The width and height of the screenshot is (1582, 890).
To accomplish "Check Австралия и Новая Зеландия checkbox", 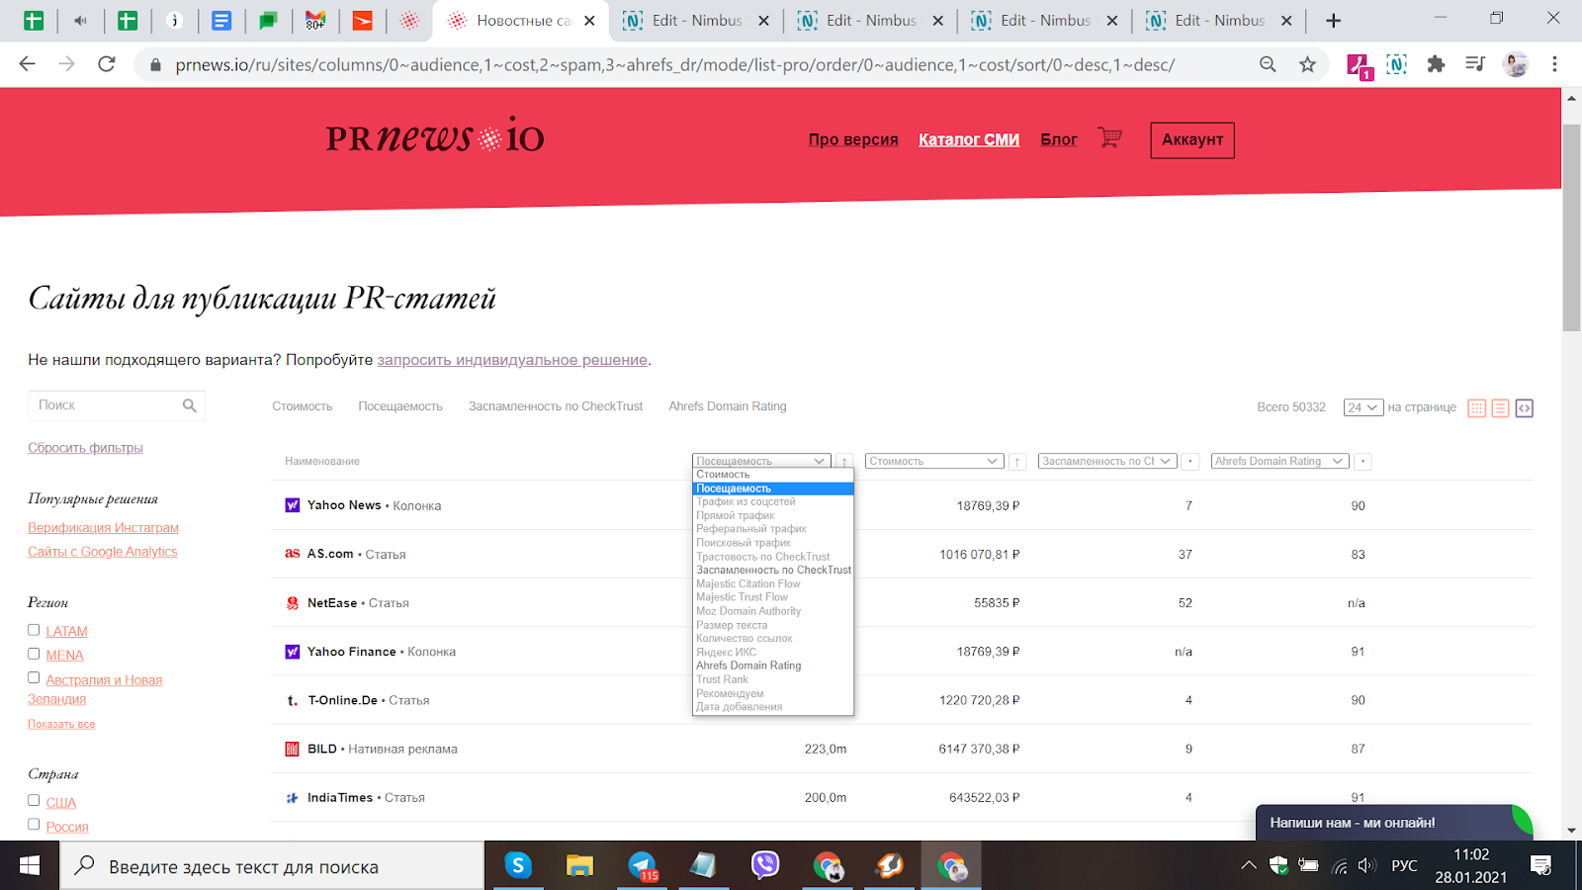I will point(34,678).
